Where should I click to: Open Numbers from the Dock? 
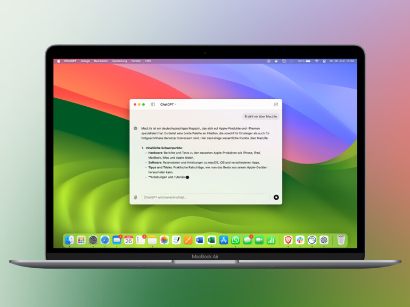tap(271, 240)
